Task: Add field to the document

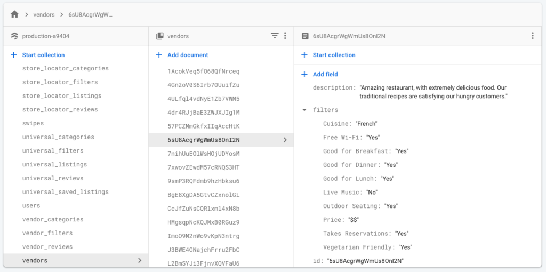Action: pyautogui.click(x=325, y=74)
